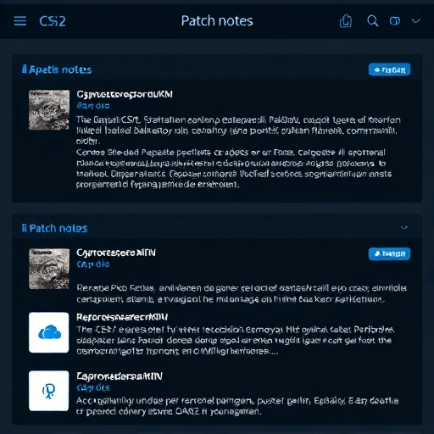Image resolution: width=434 pixels, height=434 pixels.
Task: Open the bold title next to the cloud icon
Action: click(x=122, y=317)
